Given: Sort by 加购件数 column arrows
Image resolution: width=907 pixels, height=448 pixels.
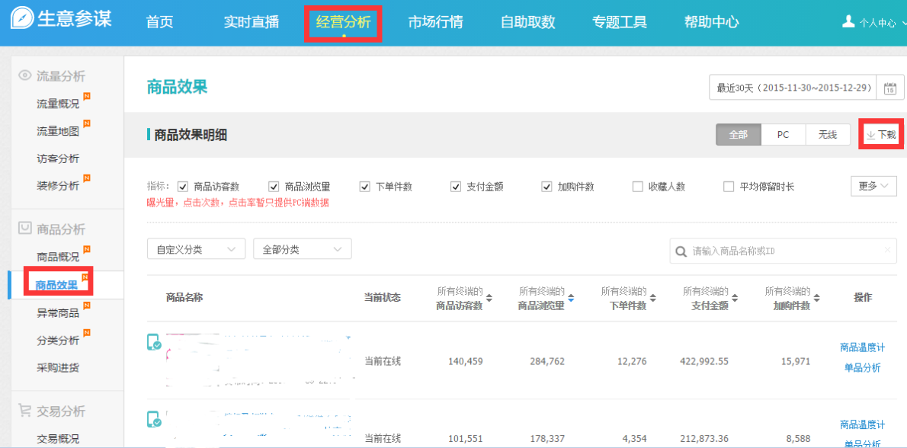Looking at the screenshot, I should (818, 298).
